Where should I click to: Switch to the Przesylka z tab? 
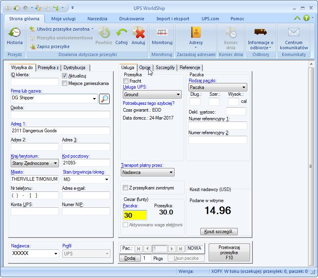48,68
